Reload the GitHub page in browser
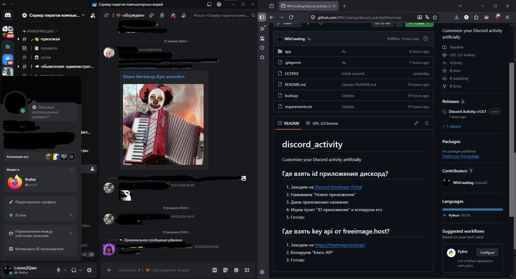The image size is (516, 279). pyautogui.click(x=291, y=17)
